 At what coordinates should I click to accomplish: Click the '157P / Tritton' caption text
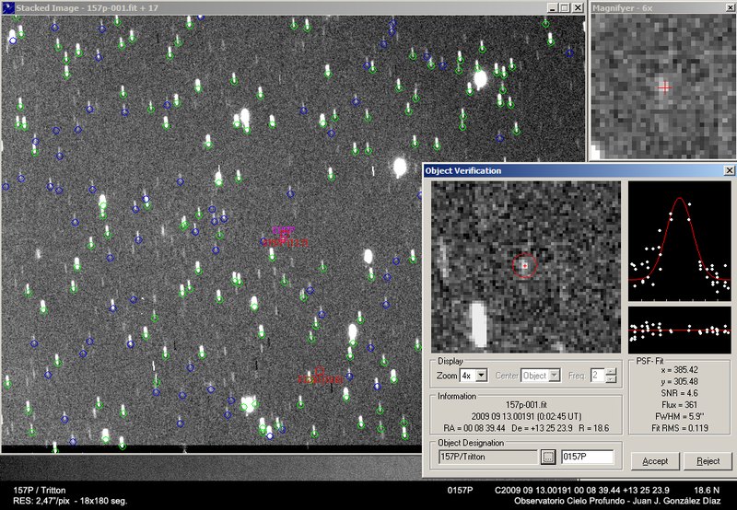click(40, 491)
